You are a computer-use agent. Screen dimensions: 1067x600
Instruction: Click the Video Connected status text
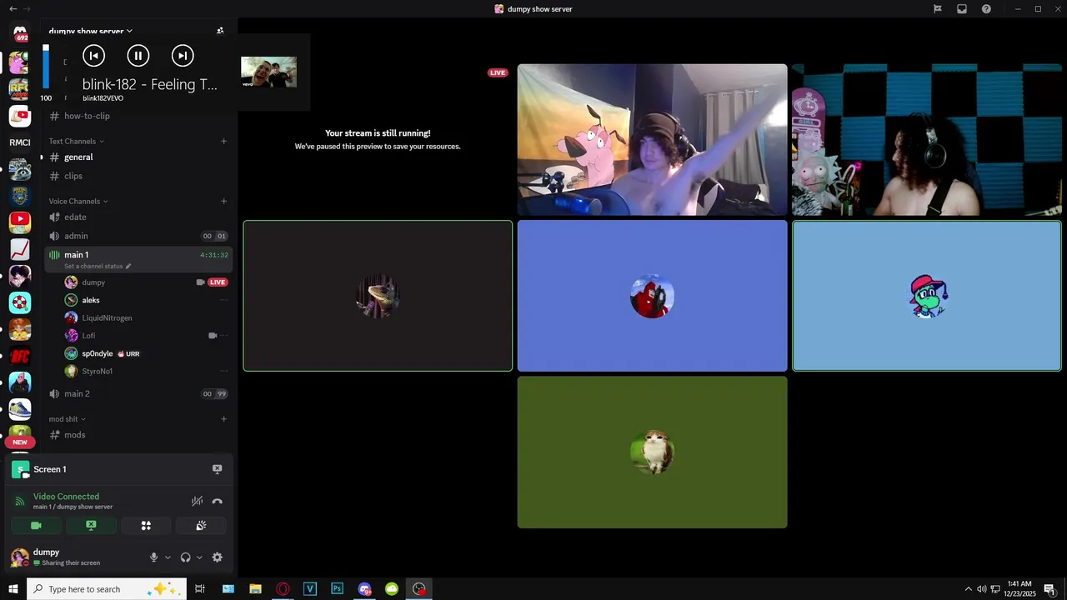66,497
